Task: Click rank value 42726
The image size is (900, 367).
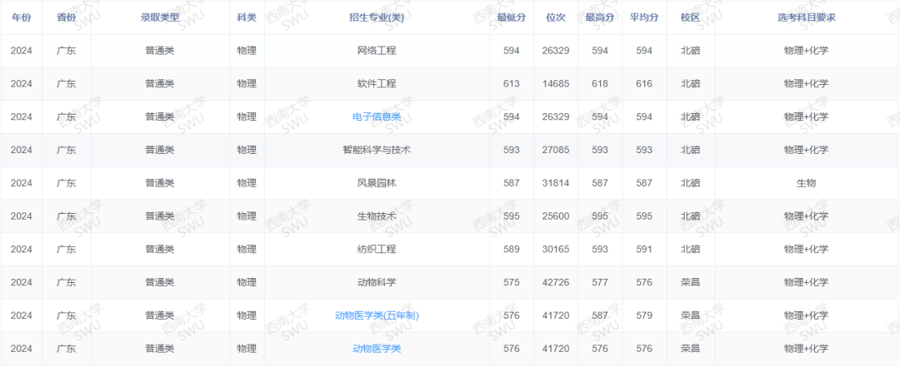Action: click(x=556, y=282)
